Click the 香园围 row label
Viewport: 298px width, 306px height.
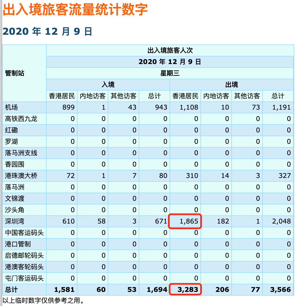[x=15, y=164]
